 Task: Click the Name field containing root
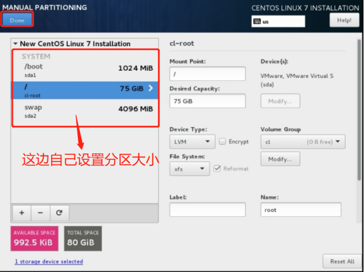tap(301, 210)
